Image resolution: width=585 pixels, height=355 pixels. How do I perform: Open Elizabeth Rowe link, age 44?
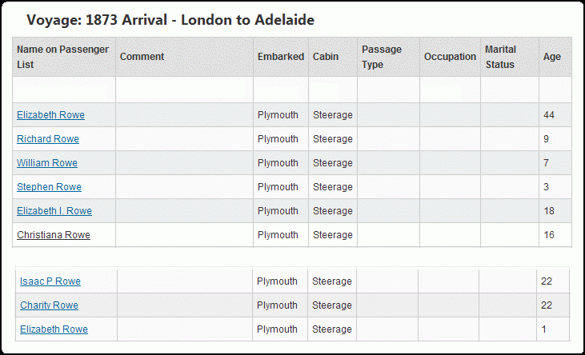(x=50, y=115)
